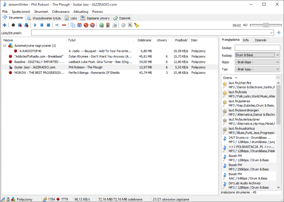
Task: Select Dirt Lab Audio Archives stream
Action: (249, 185)
